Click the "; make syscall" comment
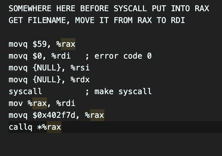This screenshot has width=222, height=156. (118, 91)
